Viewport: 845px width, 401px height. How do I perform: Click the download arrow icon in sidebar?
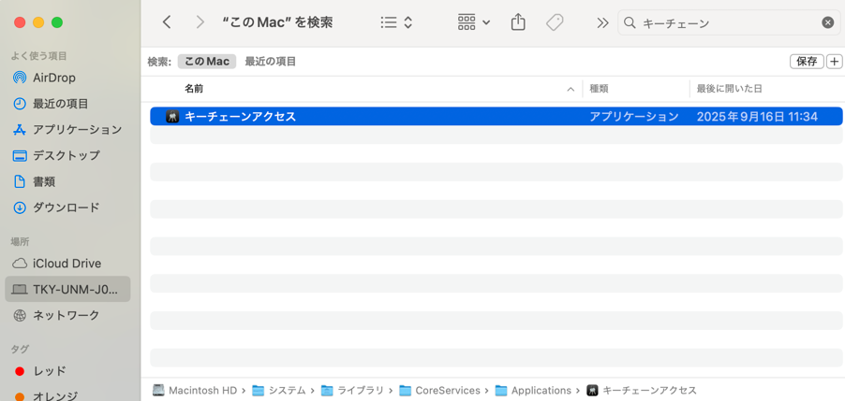tap(20, 208)
